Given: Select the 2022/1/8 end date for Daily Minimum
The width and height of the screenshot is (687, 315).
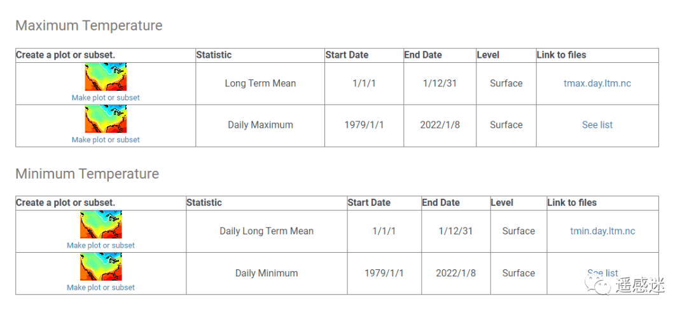Looking at the screenshot, I should (455, 273).
